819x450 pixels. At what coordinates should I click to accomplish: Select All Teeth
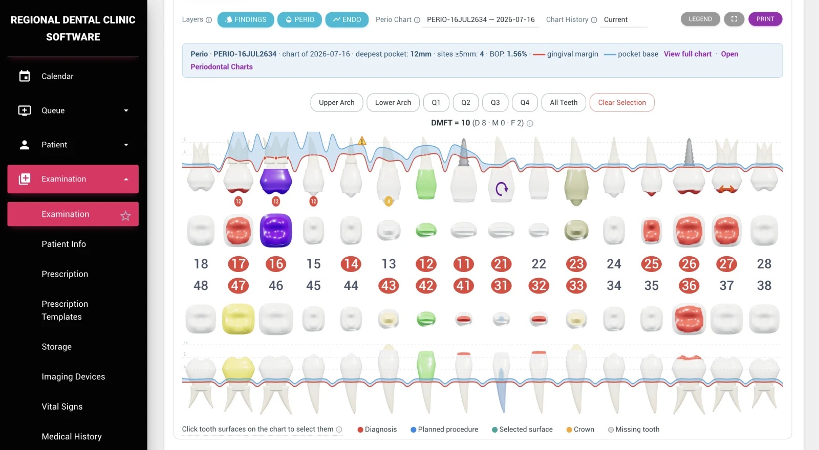pyautogui.click(x=564, y=102)
